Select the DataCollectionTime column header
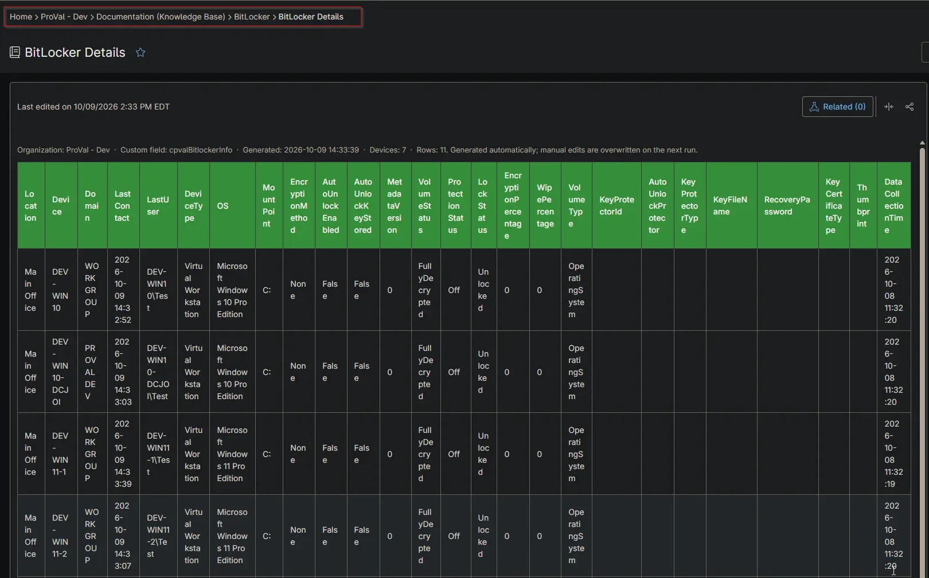The image size is (929, 578). click(x=893, y=206)
